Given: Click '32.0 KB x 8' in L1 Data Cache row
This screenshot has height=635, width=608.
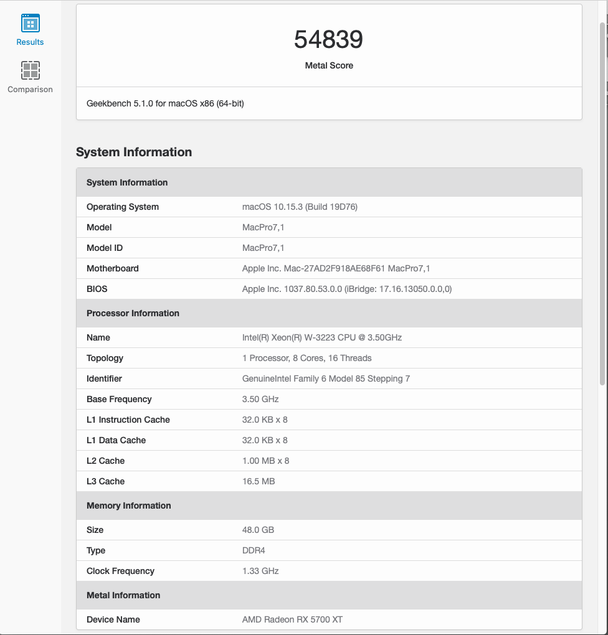Looking at the screenshot, I should click(265, 441).
